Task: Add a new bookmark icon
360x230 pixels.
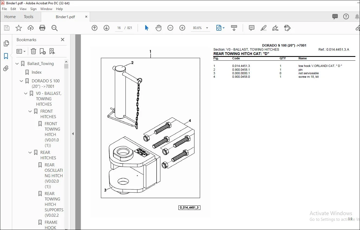Action: (x=43, y=51)
